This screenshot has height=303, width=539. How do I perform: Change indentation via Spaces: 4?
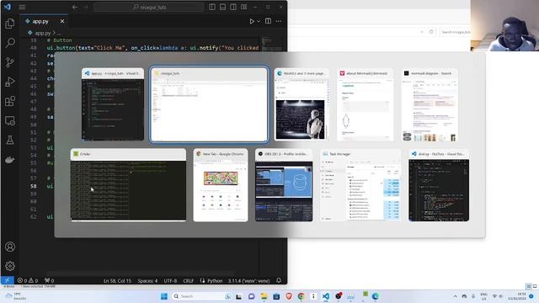[147, 280]
